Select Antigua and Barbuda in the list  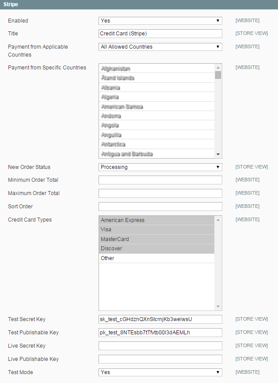(157, 153)
